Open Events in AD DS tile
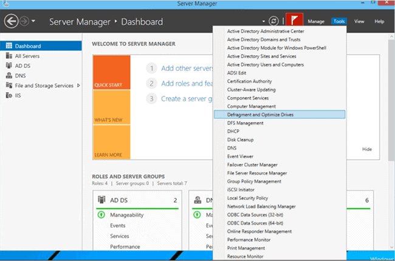Image resolution: width=395 pixels, height=261 pixels. [118, 226]
